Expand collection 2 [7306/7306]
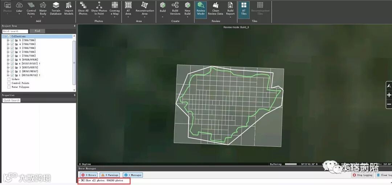The height and width of the screenshot is (185, 392). pyautogui.click(x=8, y=52)
